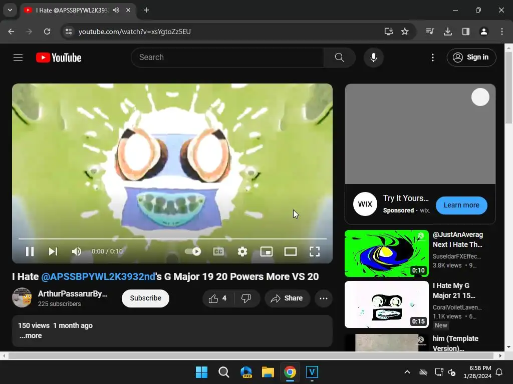Image resolution: width=513 pixels, height=384 pixels.
Task: Seek on the video progress bar
Action: tap(172, 238)
